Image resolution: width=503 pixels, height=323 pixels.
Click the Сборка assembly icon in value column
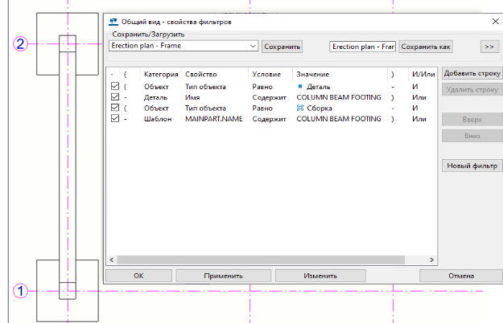300,108
